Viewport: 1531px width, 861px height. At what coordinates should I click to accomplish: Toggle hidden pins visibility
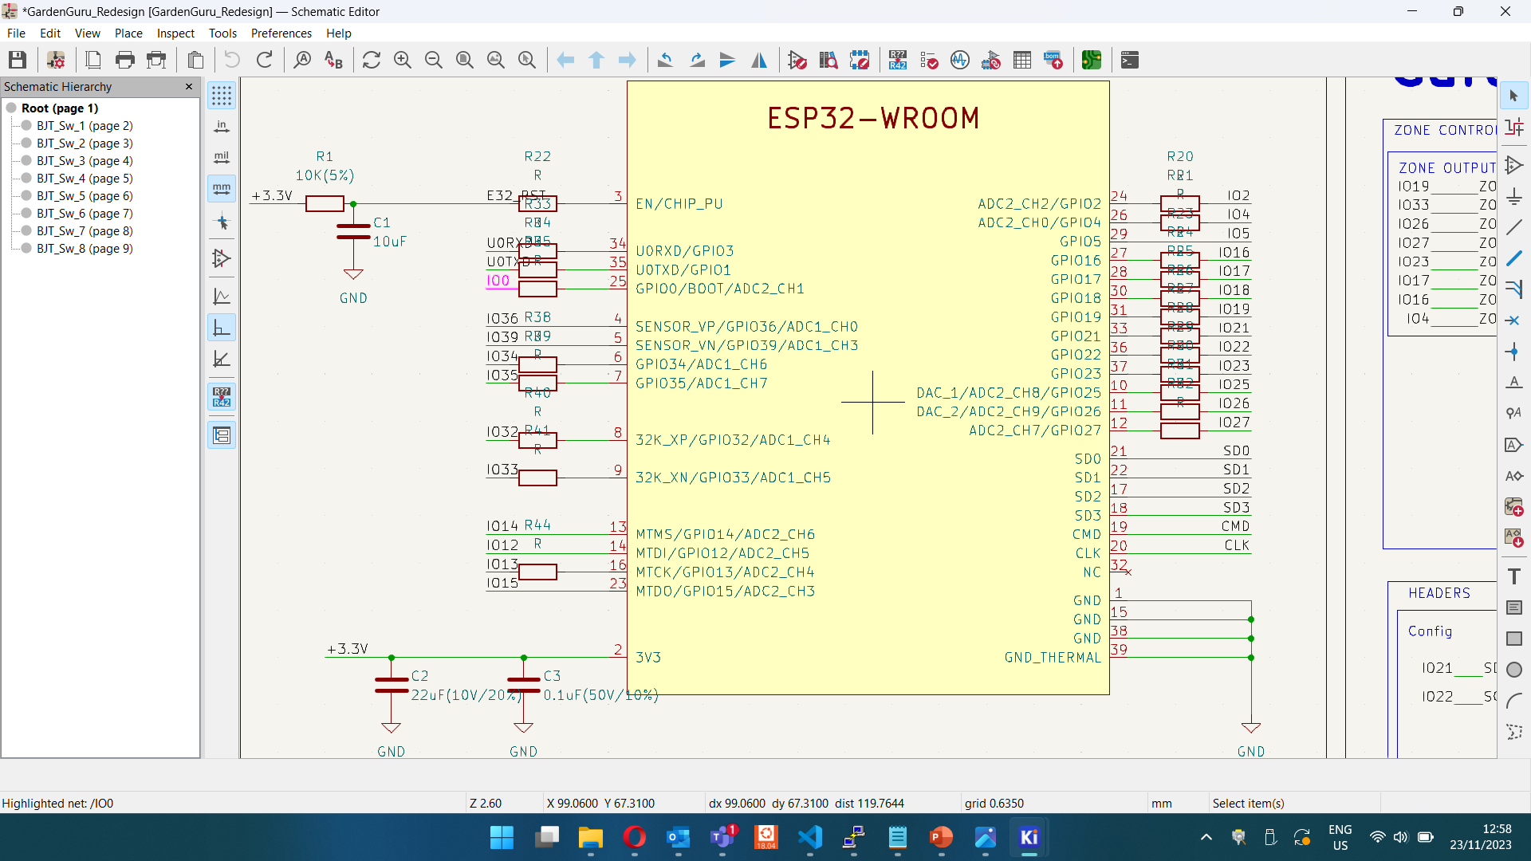coord(222,258)
